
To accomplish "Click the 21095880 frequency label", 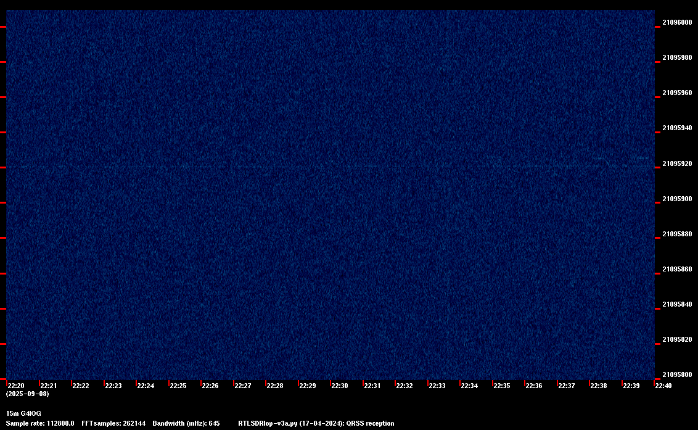I will (677, 234).
